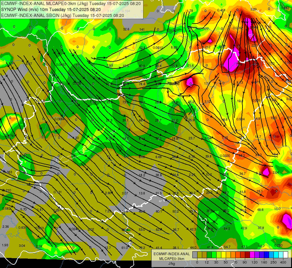Click the map value 141
Viewport: 292px width, 268px height.
[142, 29]
